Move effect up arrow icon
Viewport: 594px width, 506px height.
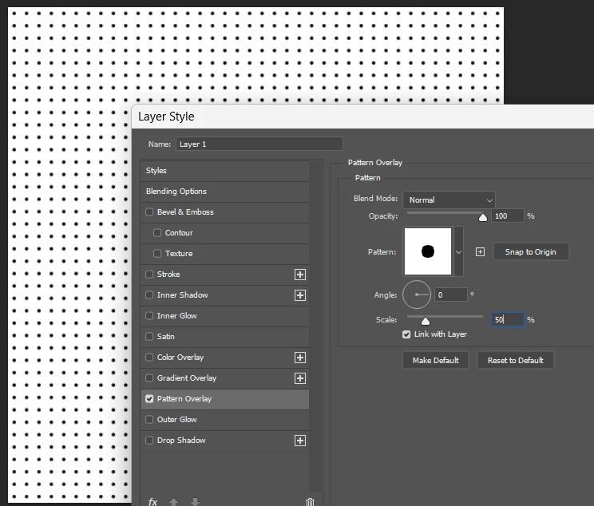coord(173,502)
